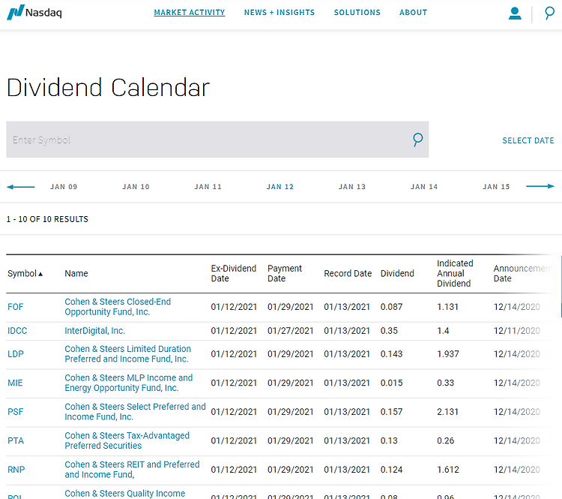Open Cohen & Steers MLP Income link
Viewport: 562px width, 499px height.
click(x=128, y=383)
